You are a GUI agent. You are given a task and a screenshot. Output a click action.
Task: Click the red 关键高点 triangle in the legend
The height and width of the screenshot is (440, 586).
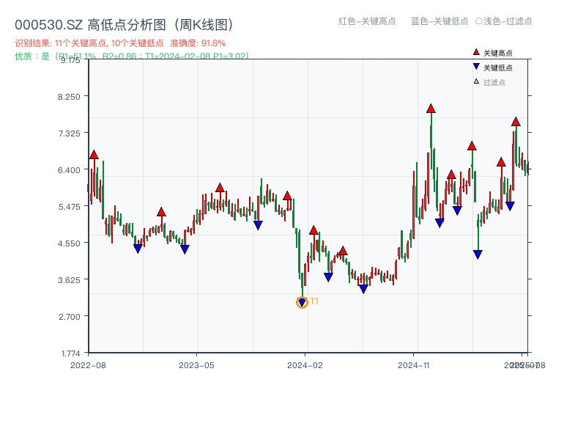[475, 52]
